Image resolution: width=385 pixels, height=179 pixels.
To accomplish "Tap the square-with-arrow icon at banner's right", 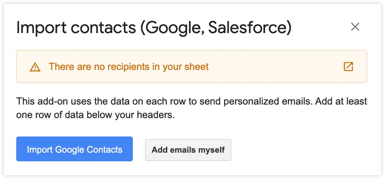I will coord(348,67).
